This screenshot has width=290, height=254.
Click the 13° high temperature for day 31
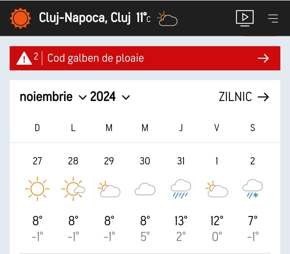(181, 221)
